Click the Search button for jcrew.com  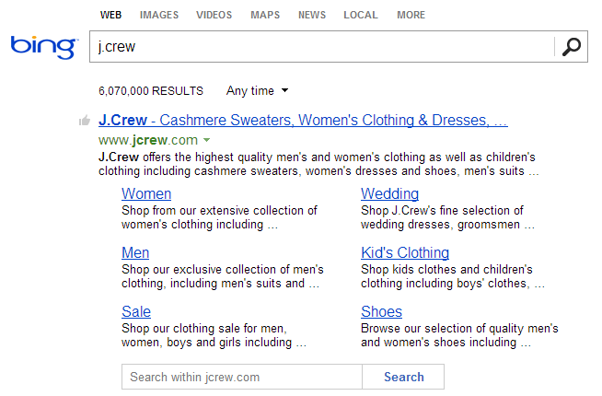tap(403, 377)
